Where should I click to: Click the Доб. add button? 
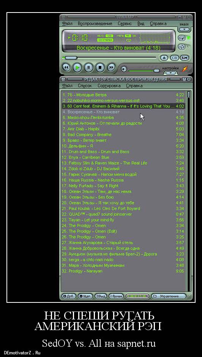point(69,296)
